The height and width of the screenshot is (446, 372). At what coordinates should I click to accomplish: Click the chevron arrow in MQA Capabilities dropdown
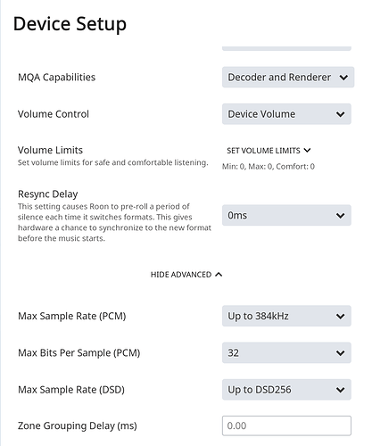343,78
